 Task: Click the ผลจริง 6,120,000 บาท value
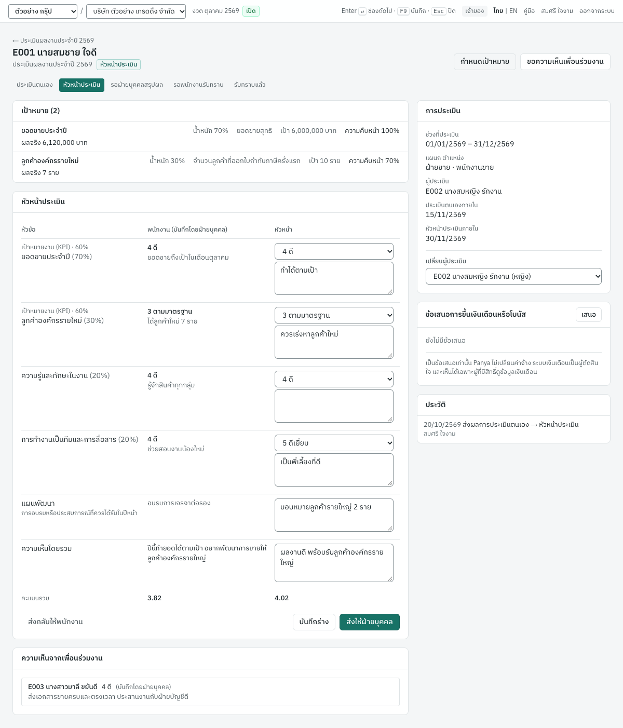click(55, 143)
